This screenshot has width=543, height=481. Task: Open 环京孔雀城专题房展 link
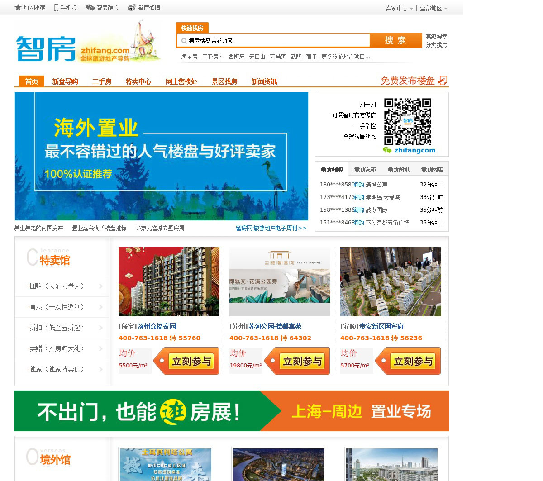160,228
